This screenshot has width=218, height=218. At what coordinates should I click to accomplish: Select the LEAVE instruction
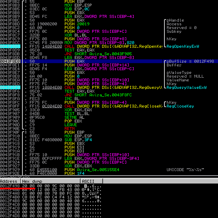tap(71, 125)
